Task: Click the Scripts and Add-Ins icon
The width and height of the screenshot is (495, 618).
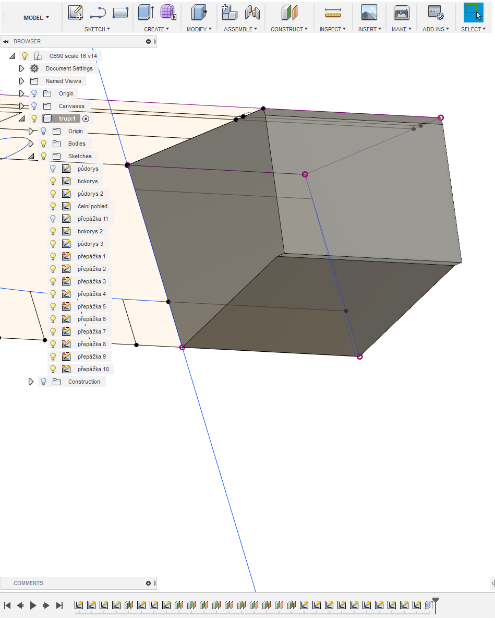Action: click(x=435, y=12)
